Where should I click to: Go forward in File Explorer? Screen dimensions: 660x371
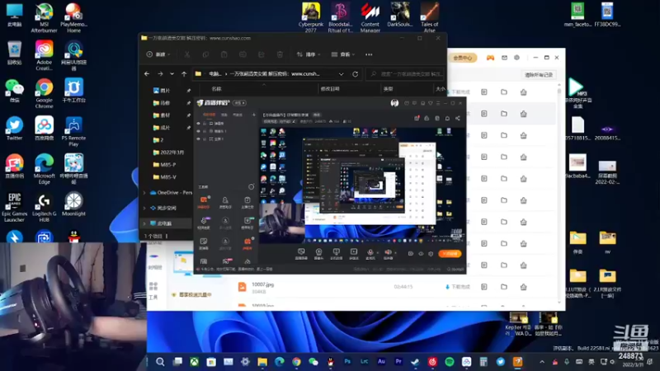[160, 73]
